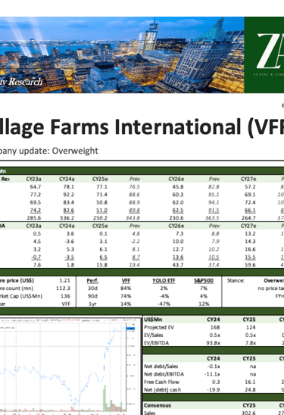
Task: Click YOLO ETF 1yr value '-47%'
Action: pyautogui.click(x=164, y=304)
